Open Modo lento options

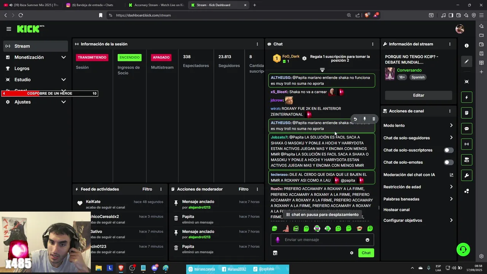pyautogui.click(x=418, y=126)
